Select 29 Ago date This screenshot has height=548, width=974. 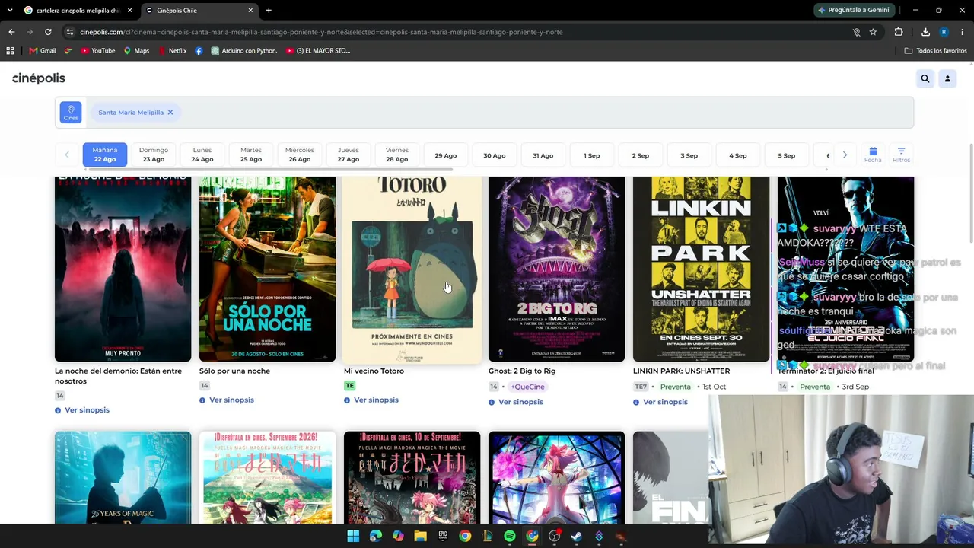coord(446,155)
